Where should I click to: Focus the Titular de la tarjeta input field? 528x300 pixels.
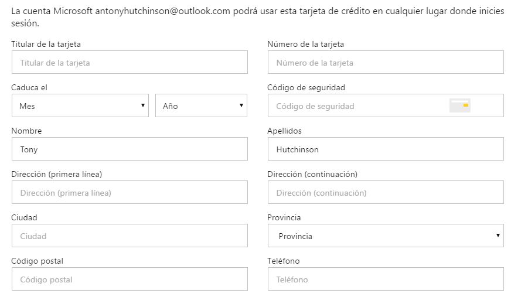coord(130,63)
